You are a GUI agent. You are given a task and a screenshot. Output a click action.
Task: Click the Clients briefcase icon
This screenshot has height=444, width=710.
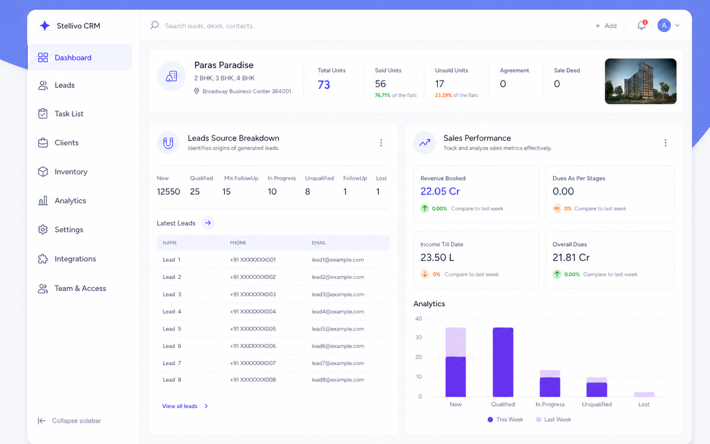click(43, 143)
